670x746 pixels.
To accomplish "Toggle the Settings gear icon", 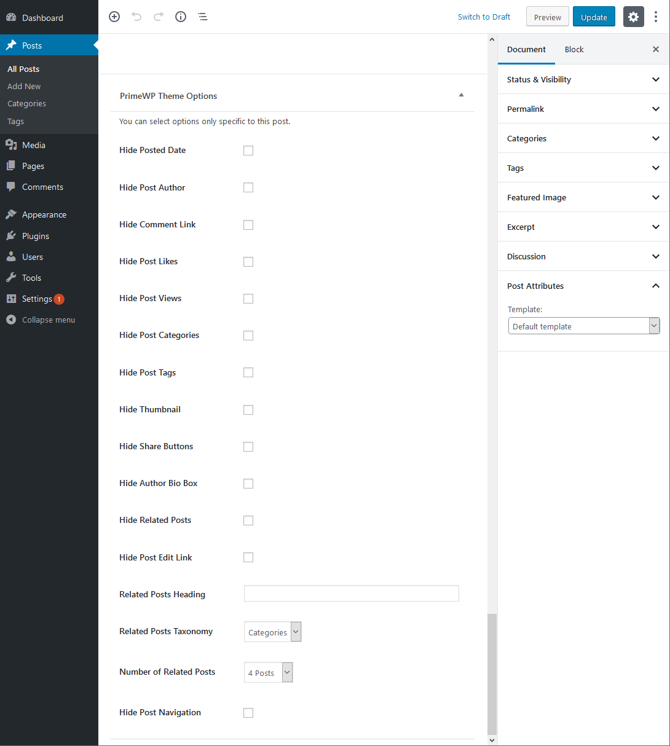I will 634,17.
